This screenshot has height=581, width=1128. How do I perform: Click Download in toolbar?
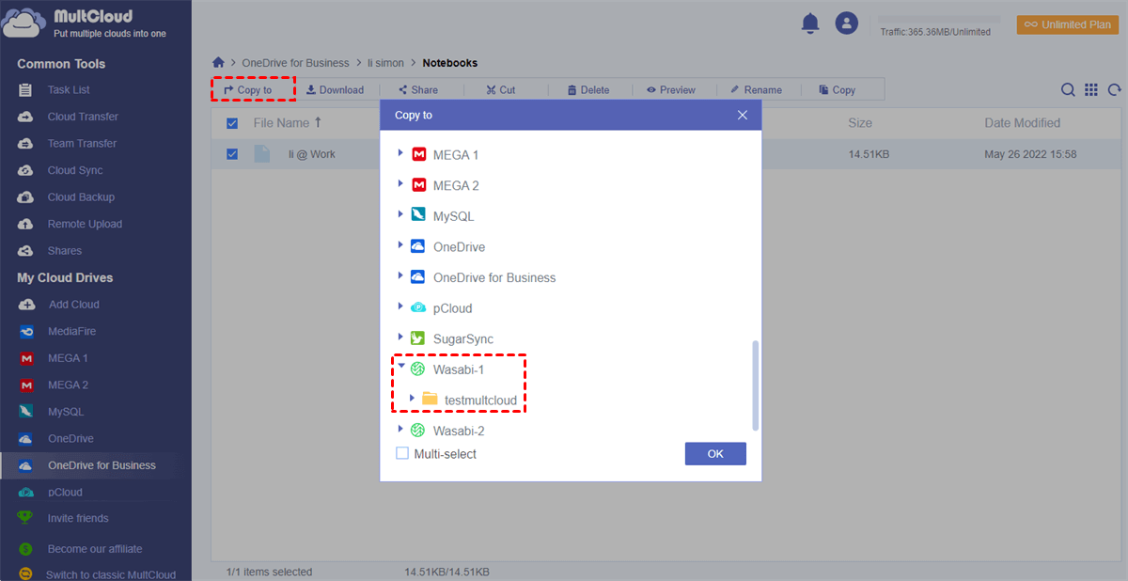335,90
